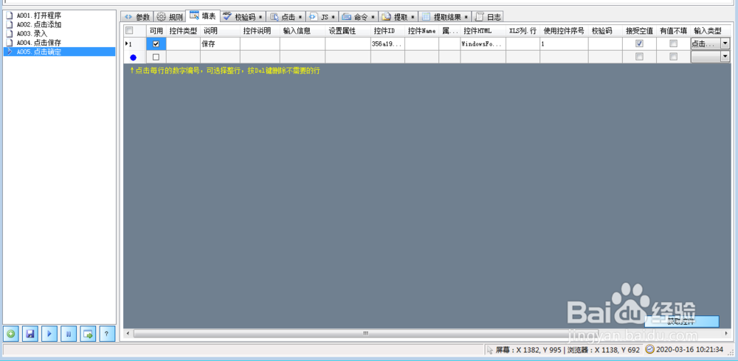Open the 命令 tab
738x361 pixels.
pyautogui.click(x=359, y=16)
